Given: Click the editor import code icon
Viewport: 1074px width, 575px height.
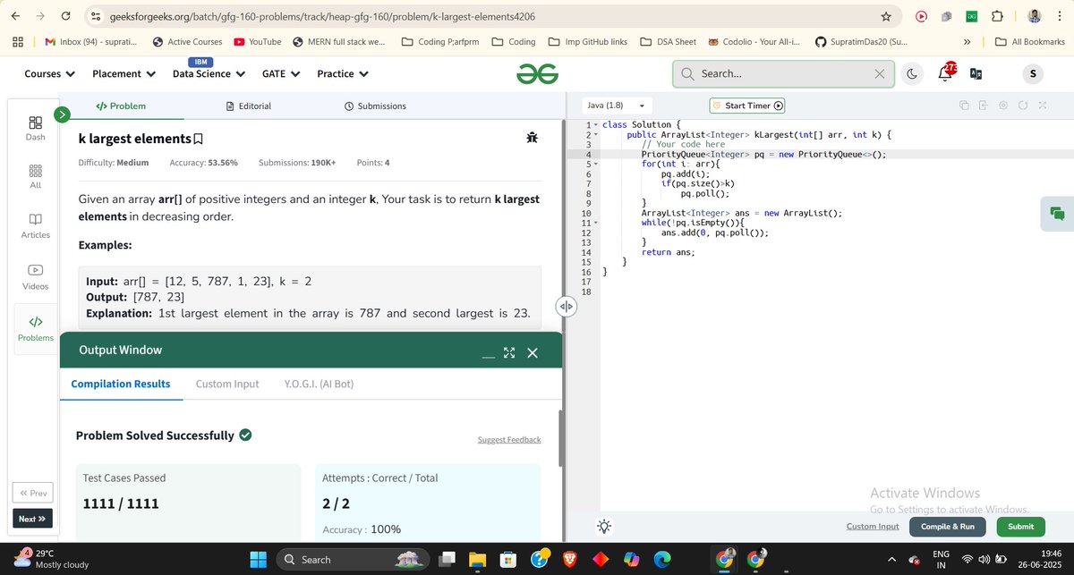Looking at the screenshot, I should click(x=983, y=106).
